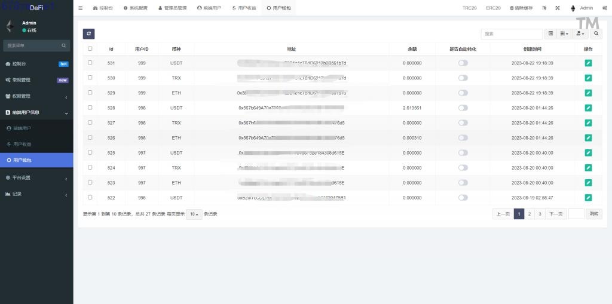Open the rows per page dropdown
Screen dimensions: 612x304
pyautogui.click(x=194, y=214)
